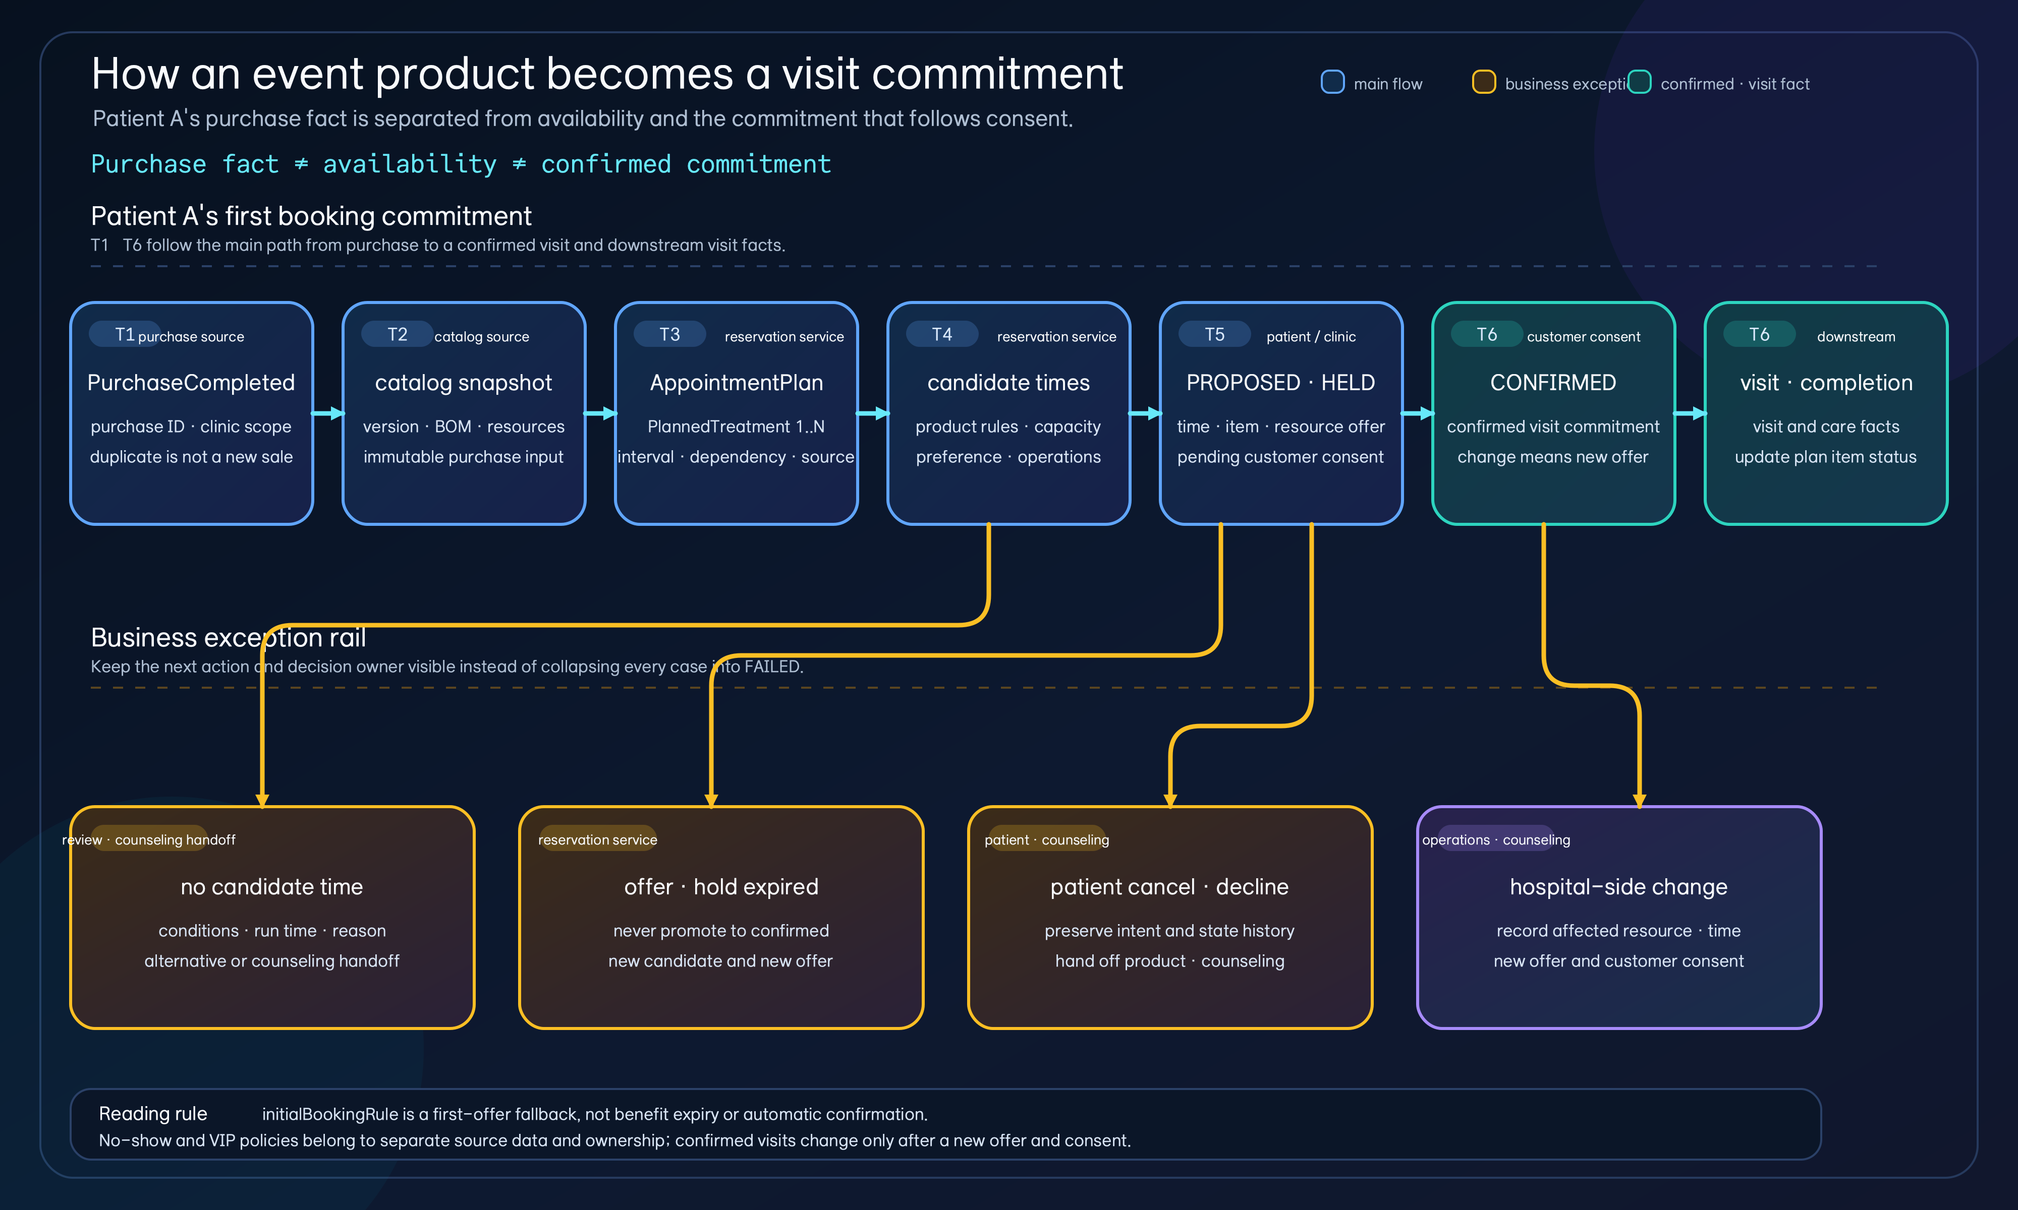
Task: Click 'new candidate and new offer' text
Action: 720,960
